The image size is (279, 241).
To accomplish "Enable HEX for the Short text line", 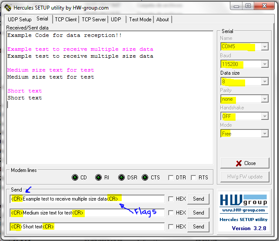I will [171, 227].
